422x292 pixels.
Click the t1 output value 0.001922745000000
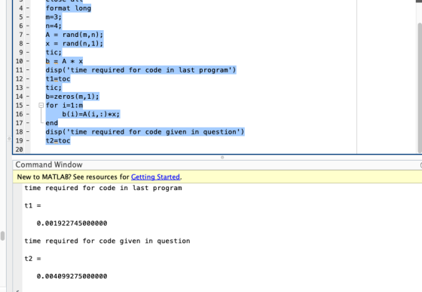click(x=72, y=223)
